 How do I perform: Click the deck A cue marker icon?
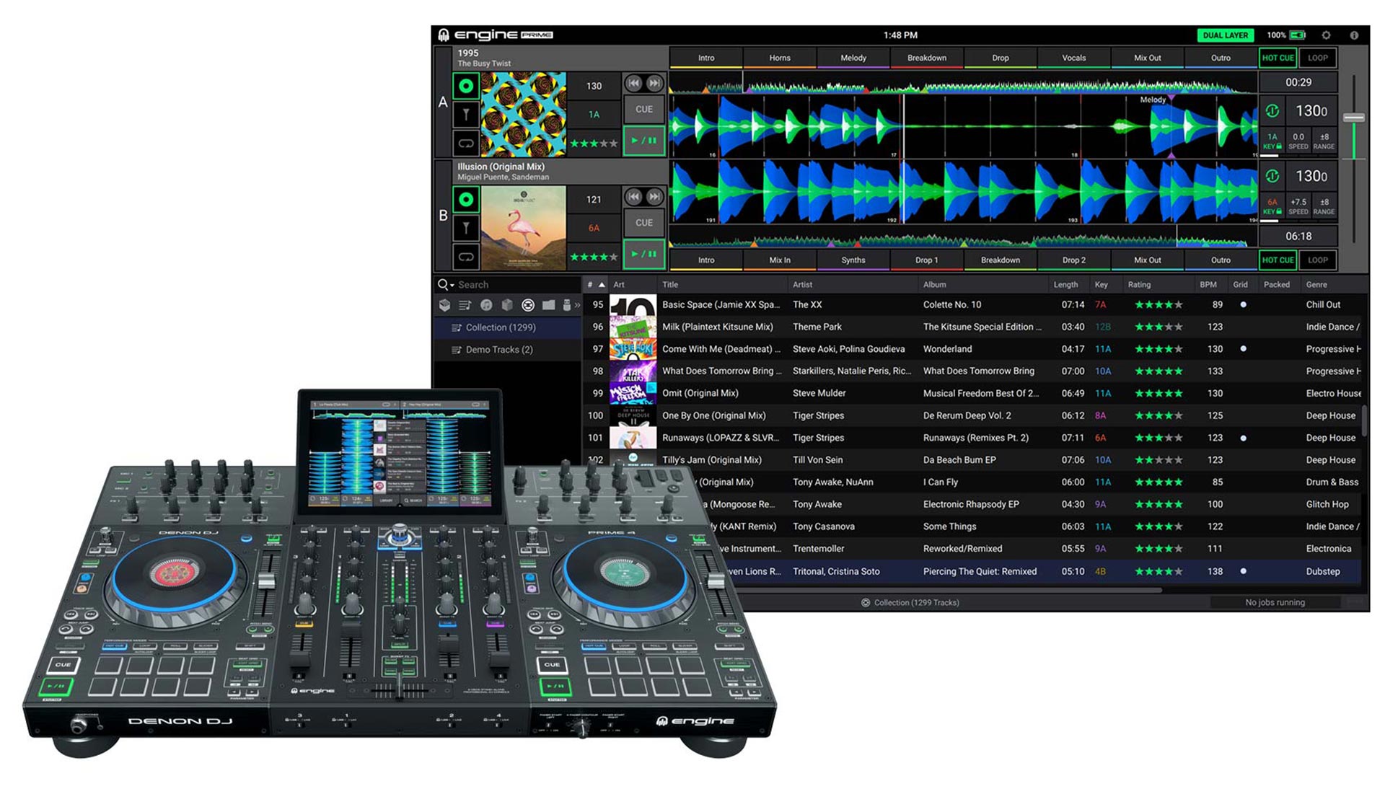(x=466, y=114)
